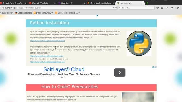Screen dimensions: 182x102
Task: Switch to the Zyro - Website Builder tab
Action: pos(101,3)
